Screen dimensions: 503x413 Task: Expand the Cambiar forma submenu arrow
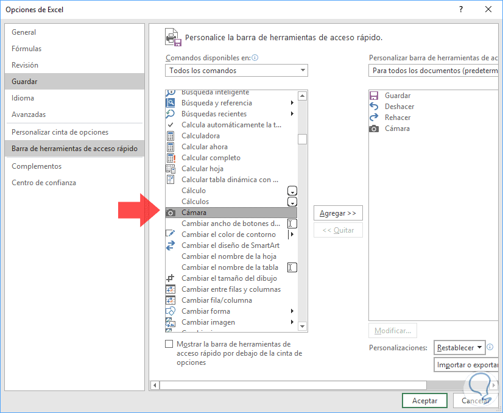[x=292, y=311]
